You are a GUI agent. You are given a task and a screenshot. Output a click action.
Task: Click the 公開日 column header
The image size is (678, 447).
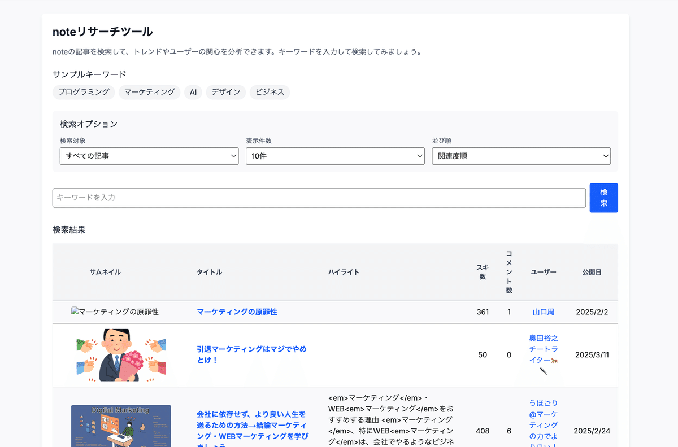pos(592,271)
